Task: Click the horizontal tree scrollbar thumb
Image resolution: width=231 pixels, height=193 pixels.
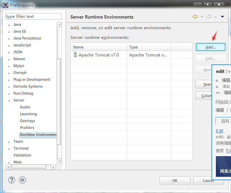Action: point(29,167)
